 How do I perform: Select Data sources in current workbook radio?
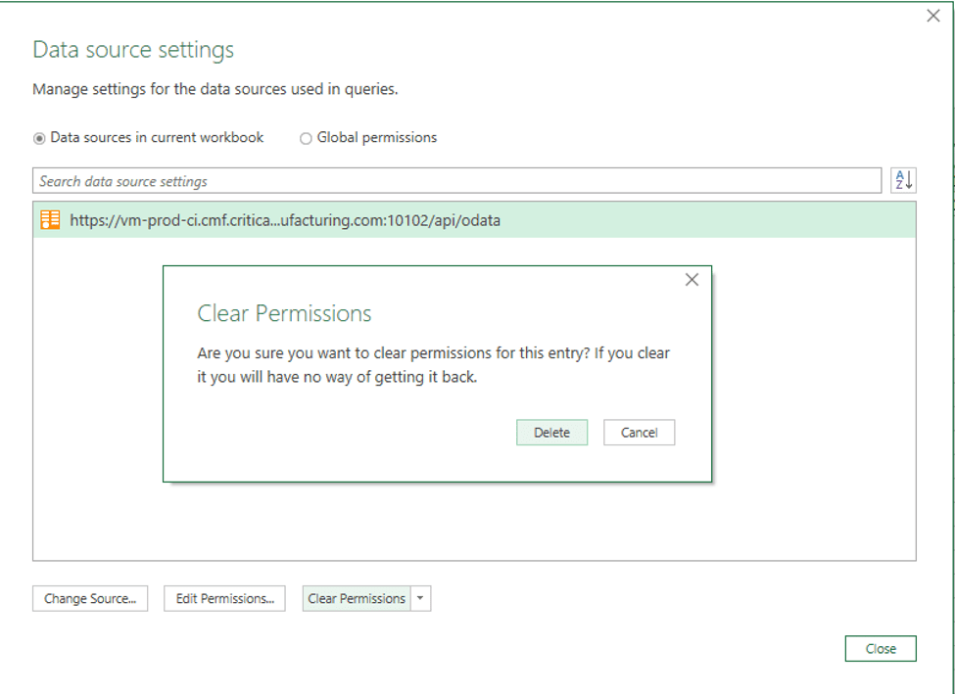(39, 138)
